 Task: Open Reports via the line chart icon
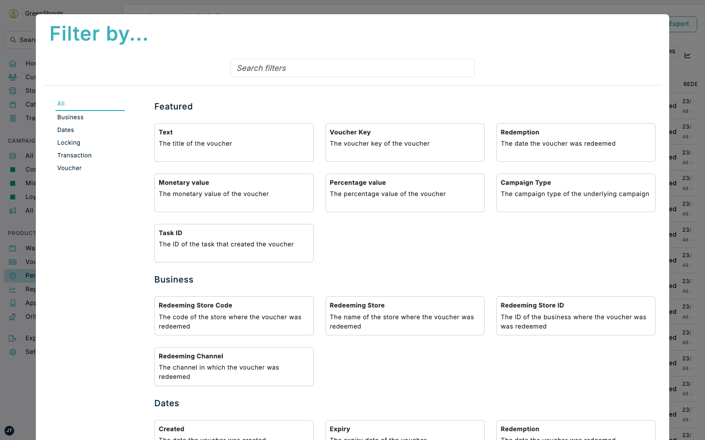point(12,289)
